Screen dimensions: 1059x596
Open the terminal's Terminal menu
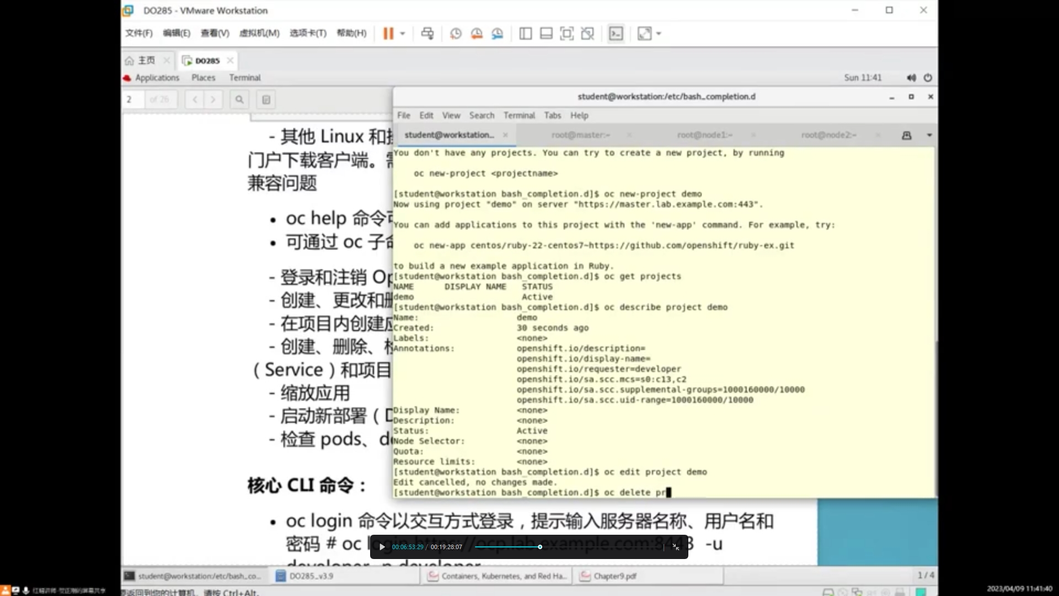[519, 115]
